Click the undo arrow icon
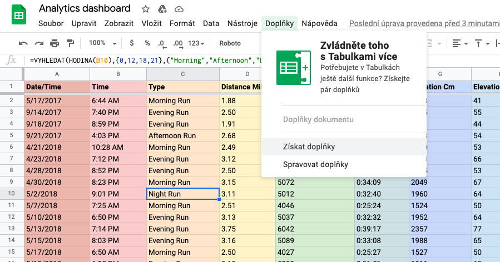 click(23, 43)
